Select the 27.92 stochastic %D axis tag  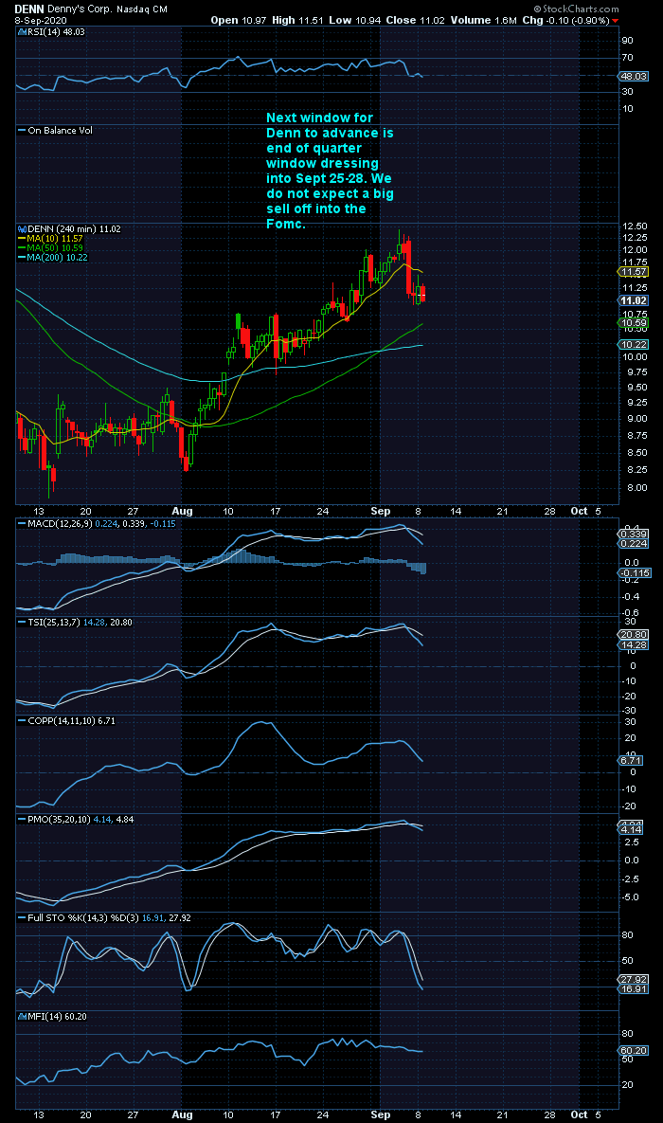click(x=633, y=979)
